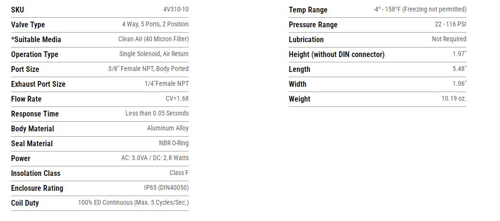Click the 5.48" length value

coord(459,69)
